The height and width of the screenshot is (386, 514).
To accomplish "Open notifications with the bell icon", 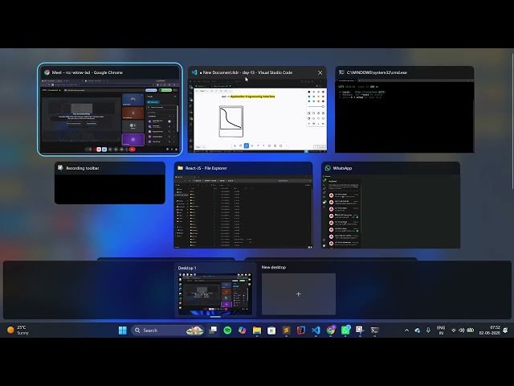I will (506, 331).
